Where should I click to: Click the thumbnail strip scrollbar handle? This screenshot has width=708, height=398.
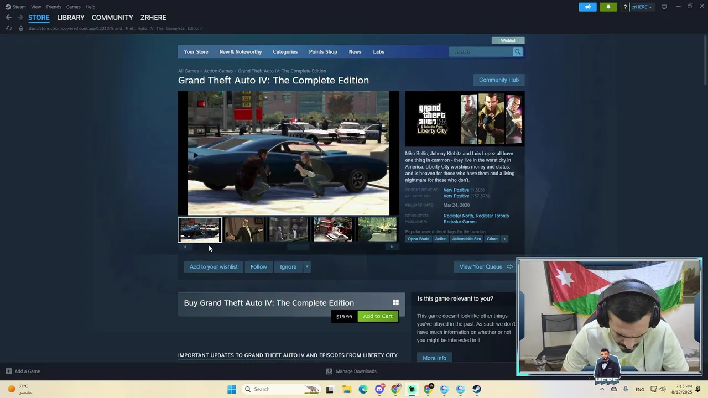point(298,247)
